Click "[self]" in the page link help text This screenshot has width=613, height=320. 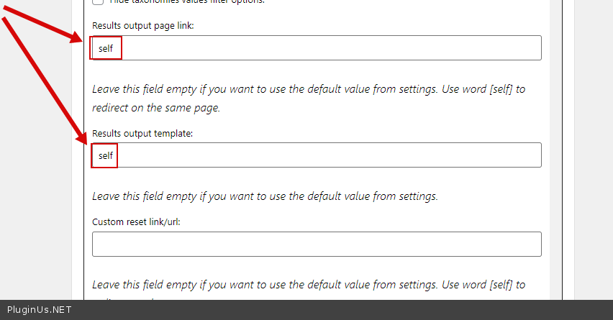click(x=499, y=90)
